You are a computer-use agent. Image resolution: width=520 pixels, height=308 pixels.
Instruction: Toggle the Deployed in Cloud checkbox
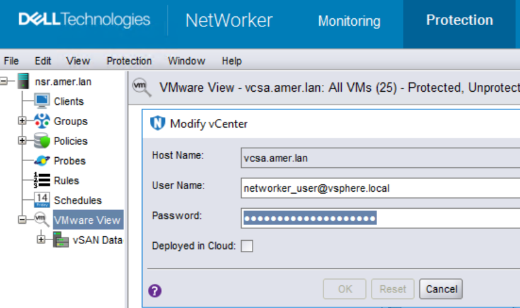pyautogui.click(x=247, y=246)
